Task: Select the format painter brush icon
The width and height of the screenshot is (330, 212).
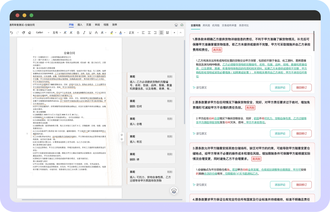Action: 23,33
